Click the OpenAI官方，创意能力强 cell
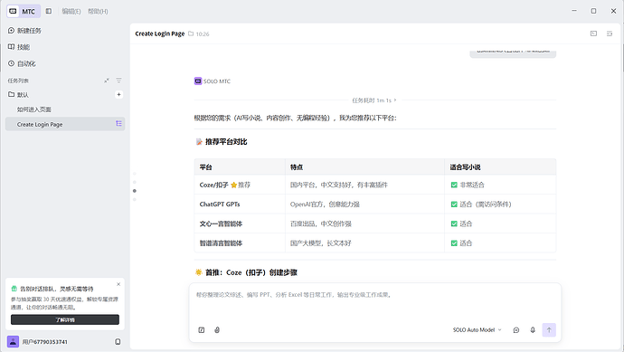 pyautogui.click(x=365, y=205)
